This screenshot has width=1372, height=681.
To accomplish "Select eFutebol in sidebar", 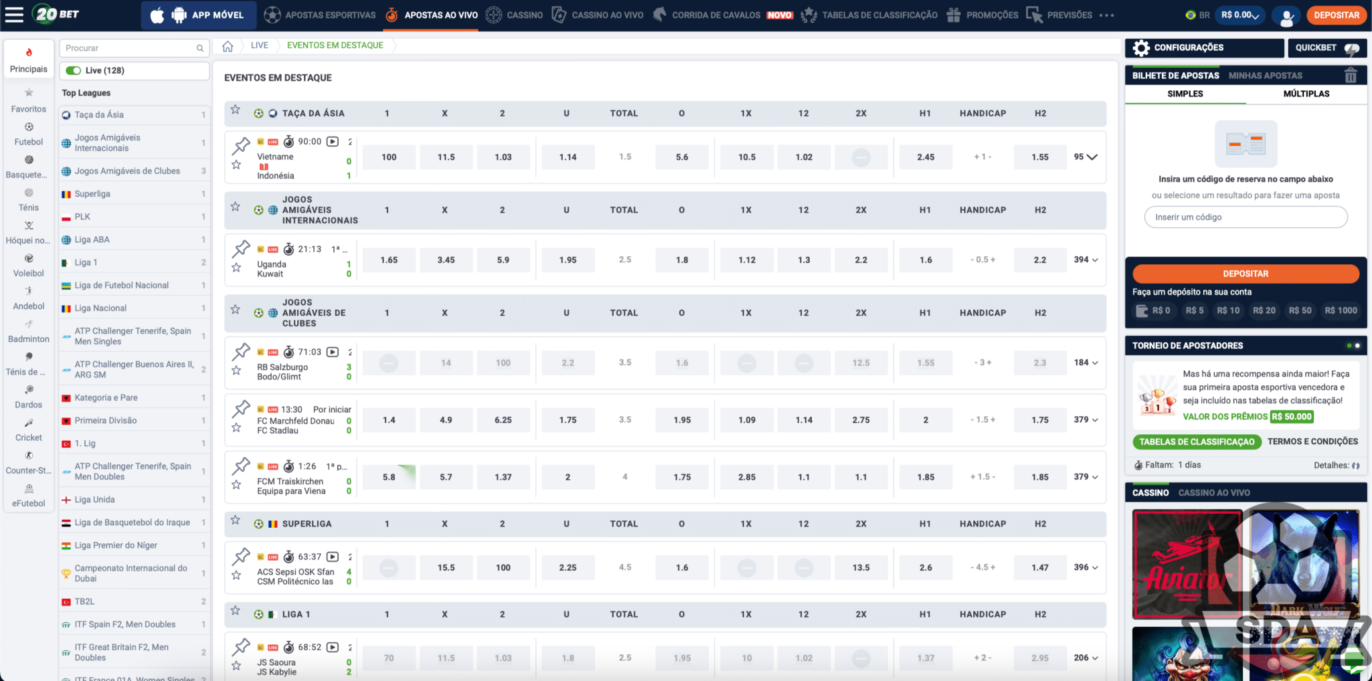I will coord(29,496).
